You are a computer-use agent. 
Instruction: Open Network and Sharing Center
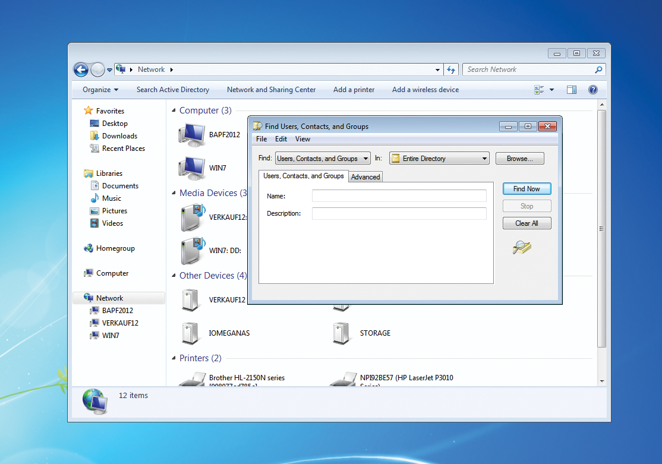[x=271, y=90]
